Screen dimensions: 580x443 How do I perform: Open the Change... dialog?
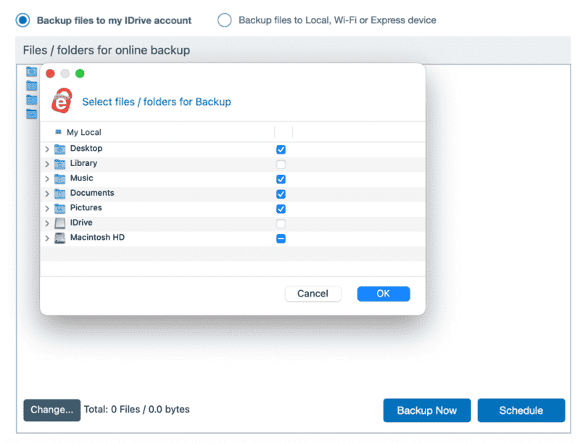pyautogui.click(x=51, y=410)
